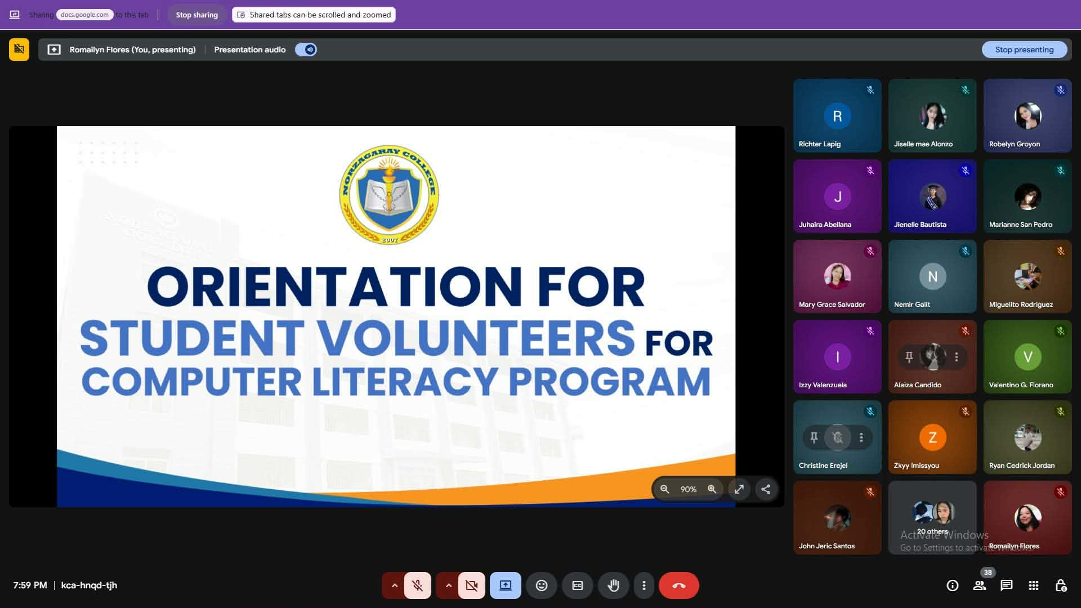Image resolution: width=1081 pixels, height=608 pixels.
Task: Select Marianne San Pedro's tile
Action: tap(1028, 196)
